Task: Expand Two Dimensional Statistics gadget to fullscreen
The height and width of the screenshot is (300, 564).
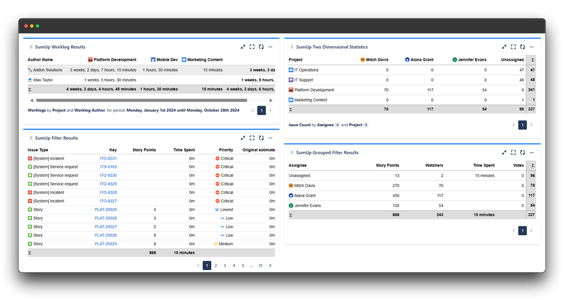Action: pyautogui.click(x=513, y=47)
